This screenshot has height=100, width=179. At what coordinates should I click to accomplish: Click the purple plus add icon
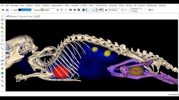58,10
